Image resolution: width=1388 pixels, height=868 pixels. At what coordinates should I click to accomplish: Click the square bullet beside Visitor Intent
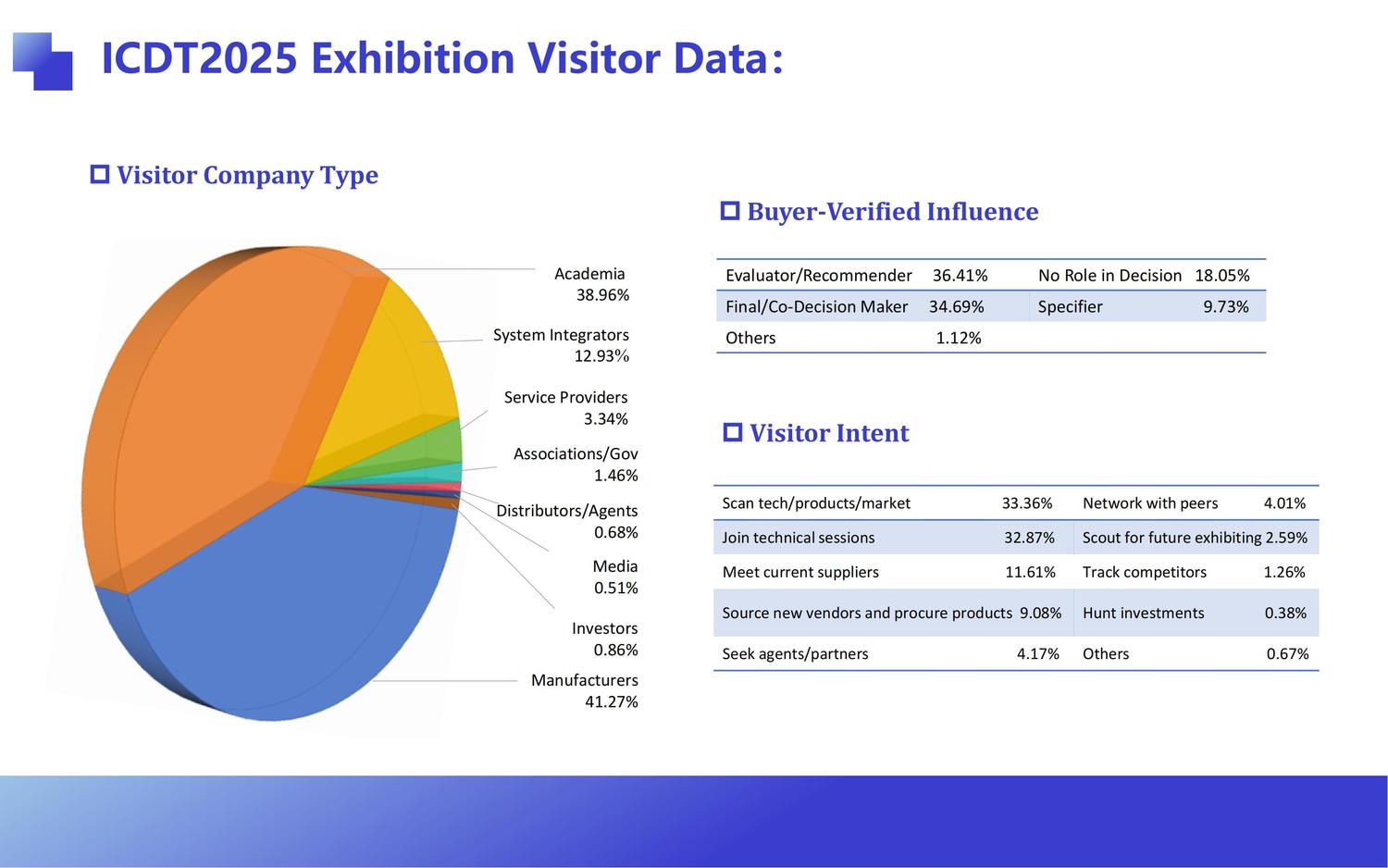tap(732, 432)
